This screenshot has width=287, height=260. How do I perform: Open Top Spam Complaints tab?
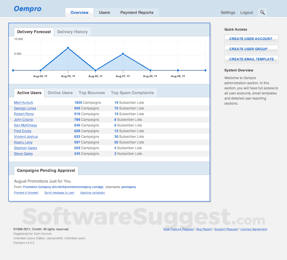point(132,93)
